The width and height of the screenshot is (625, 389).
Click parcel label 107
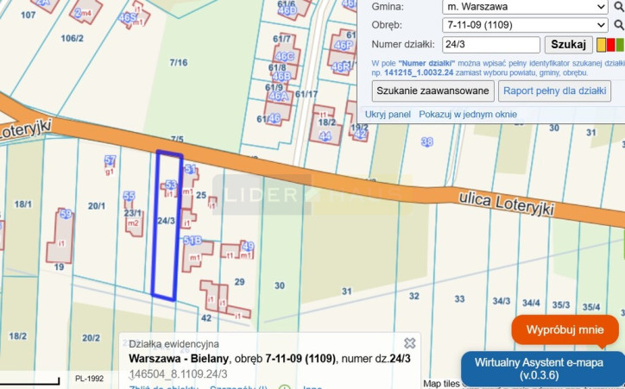coord(28,16)
